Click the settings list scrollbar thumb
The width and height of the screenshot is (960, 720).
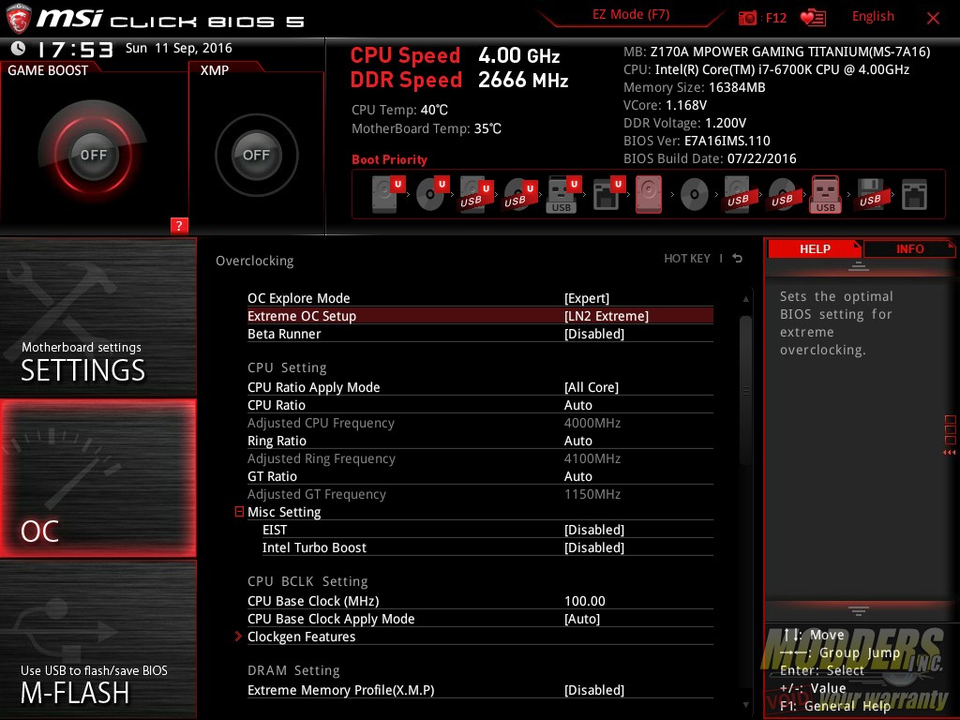(x=745, y=391)
